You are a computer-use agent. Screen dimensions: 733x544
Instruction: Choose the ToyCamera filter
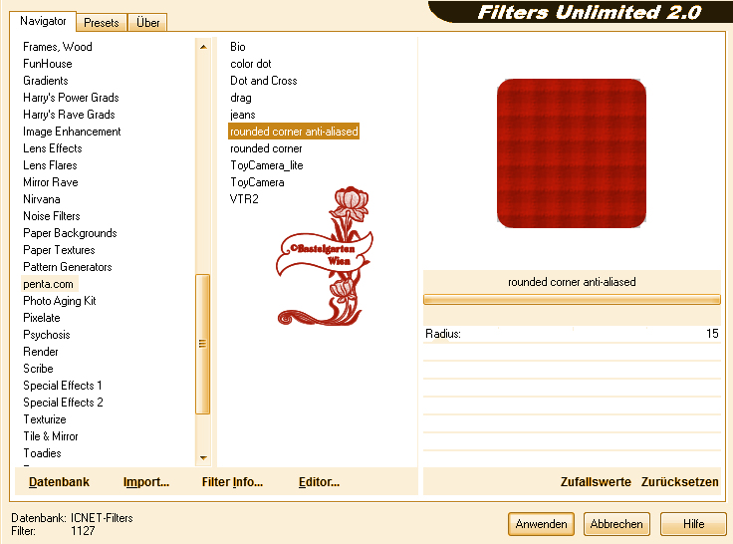(257, 182)
